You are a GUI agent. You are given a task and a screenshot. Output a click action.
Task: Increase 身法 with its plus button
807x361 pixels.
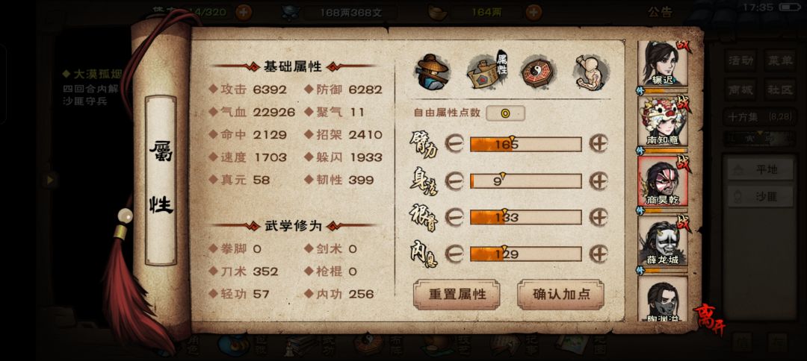tap(599, 180)
